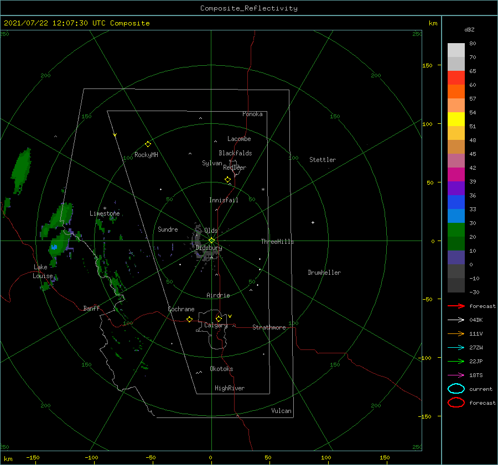The height and width of the screenshot is (465, 498).
Task: Click the Composite_Reflectivity title text
Action: pyautogui.click(x=249, y=8)
